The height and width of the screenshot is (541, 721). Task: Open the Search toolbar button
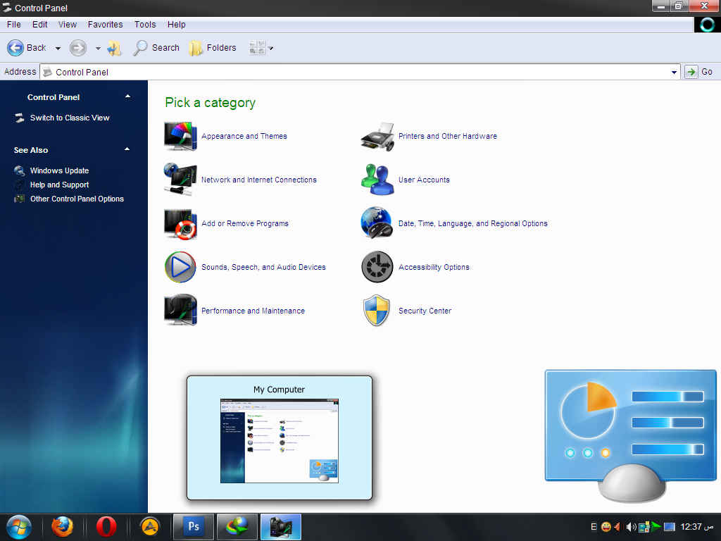point(156,48)
